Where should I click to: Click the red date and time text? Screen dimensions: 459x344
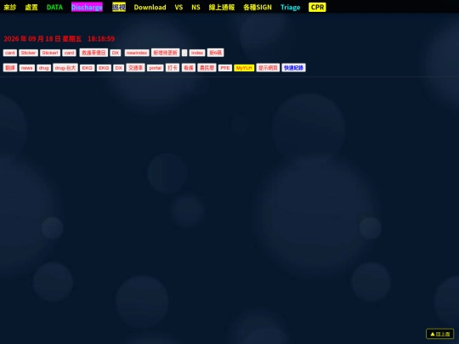click(59, 39)
